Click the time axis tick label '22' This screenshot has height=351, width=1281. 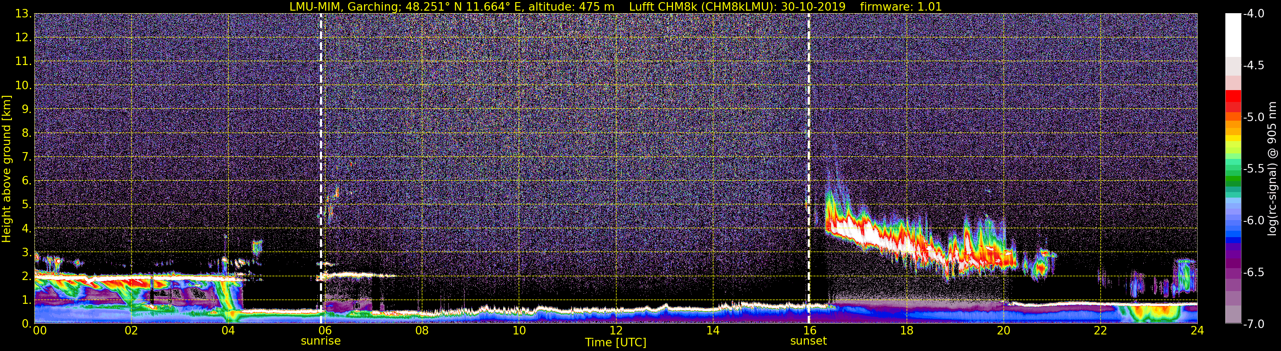[1100, 331]
